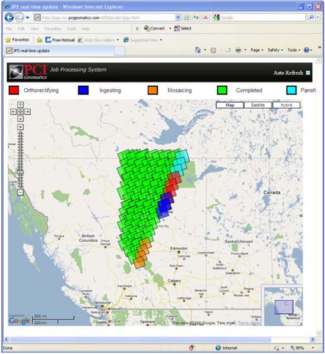
Task: Zoom in the map with plus
Action: (20, 127)
